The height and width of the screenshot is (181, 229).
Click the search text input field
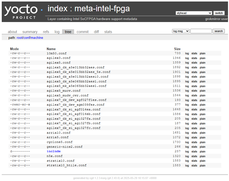(x=201, y=31)
